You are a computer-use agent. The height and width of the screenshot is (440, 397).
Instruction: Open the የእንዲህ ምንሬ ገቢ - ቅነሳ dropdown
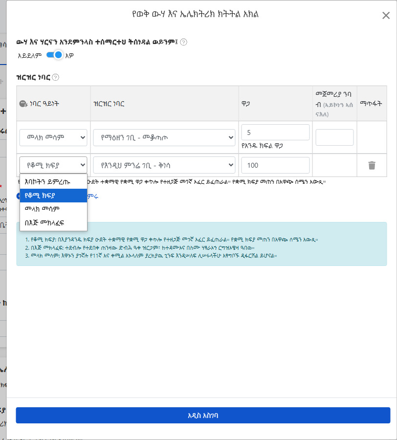coord(164,165)
